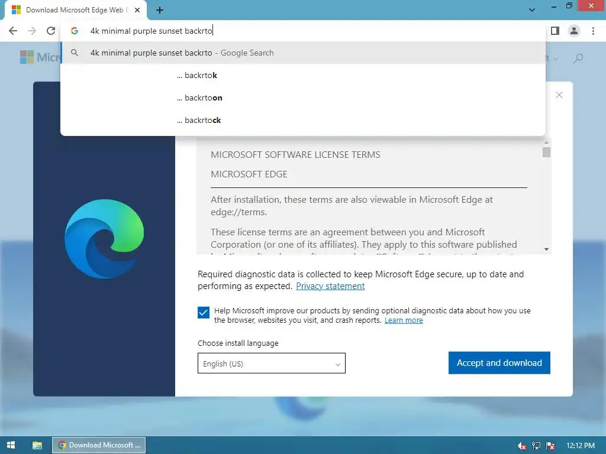606x454 pixels.
Task: Click the license terms scroll down arrow
Action: tap(546, 249)
